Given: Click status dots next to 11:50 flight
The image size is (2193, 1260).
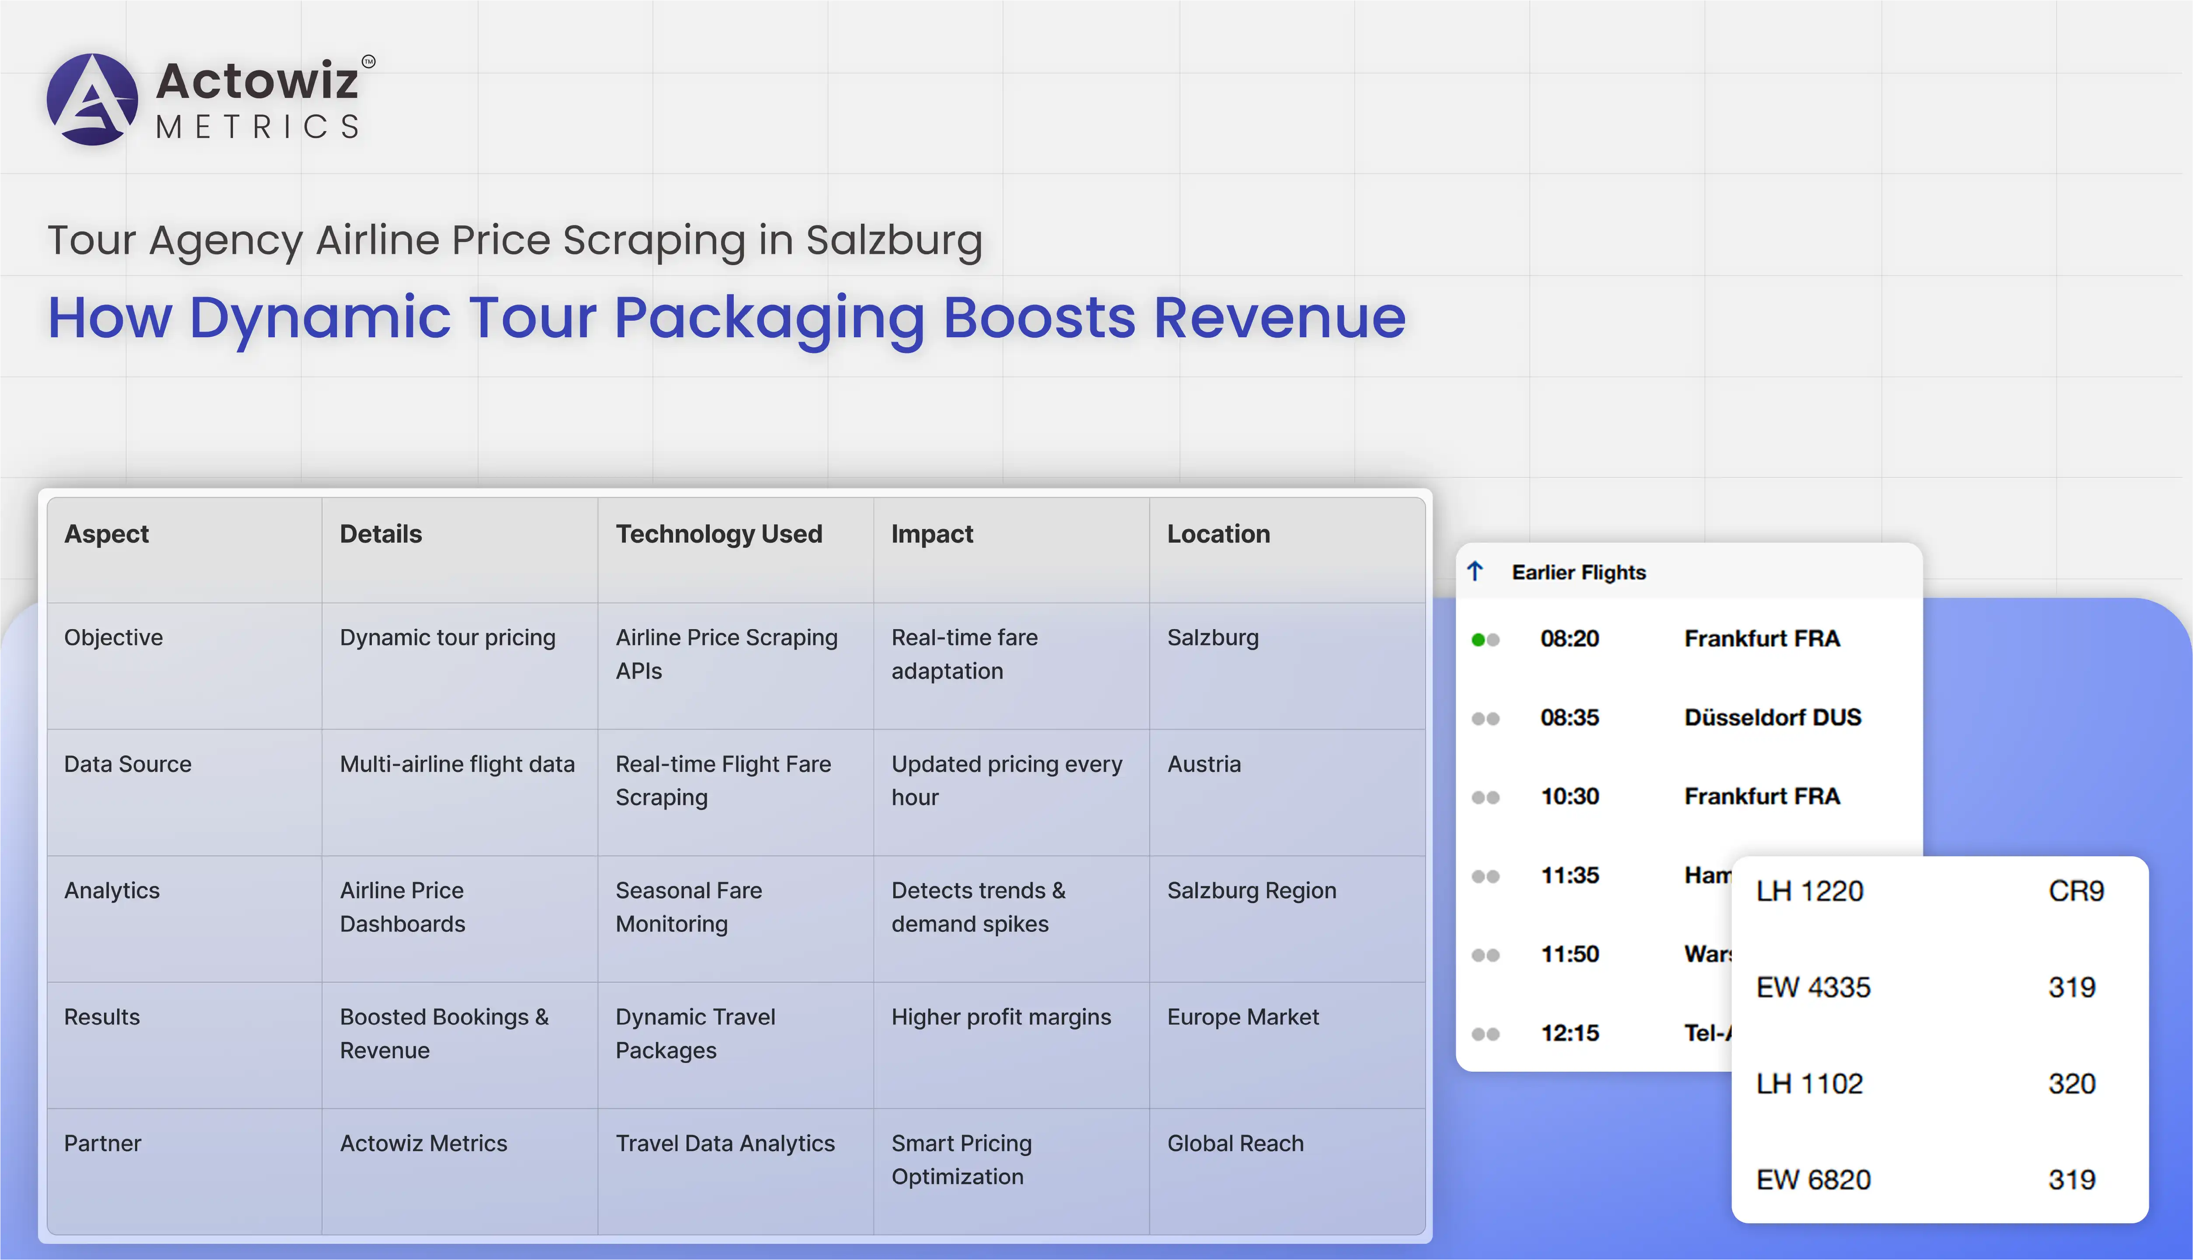Looking at the screenshot, I should 1485,955.
